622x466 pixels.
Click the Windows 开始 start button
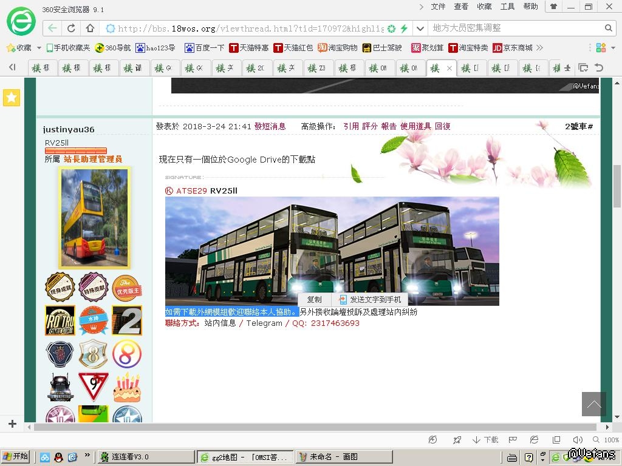[x=16, y=457]
